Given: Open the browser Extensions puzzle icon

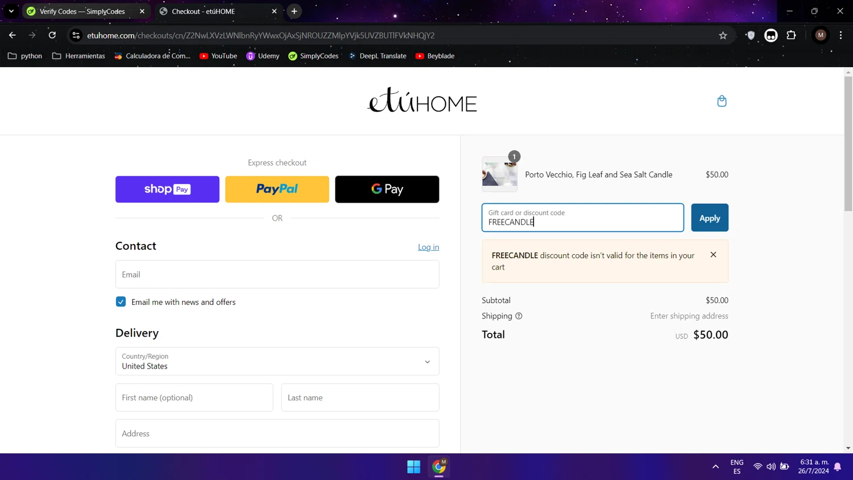Looking at the screenshot, I should (x=791, y=35).
